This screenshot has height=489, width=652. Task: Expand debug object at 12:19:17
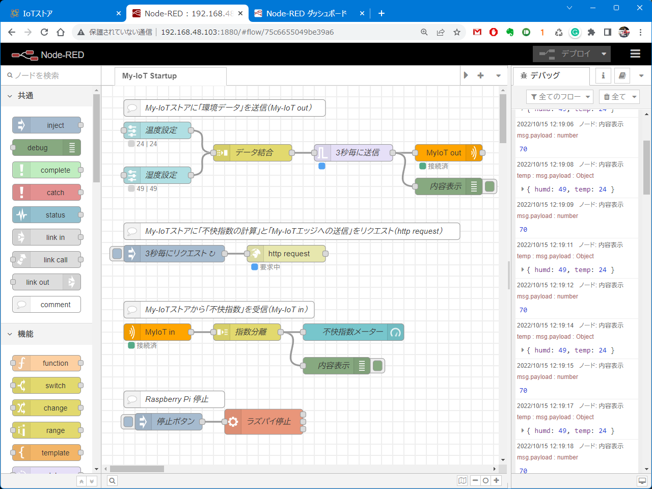(523, 431)
